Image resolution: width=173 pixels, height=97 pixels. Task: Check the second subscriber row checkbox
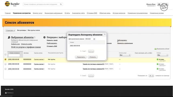[5, 64]
